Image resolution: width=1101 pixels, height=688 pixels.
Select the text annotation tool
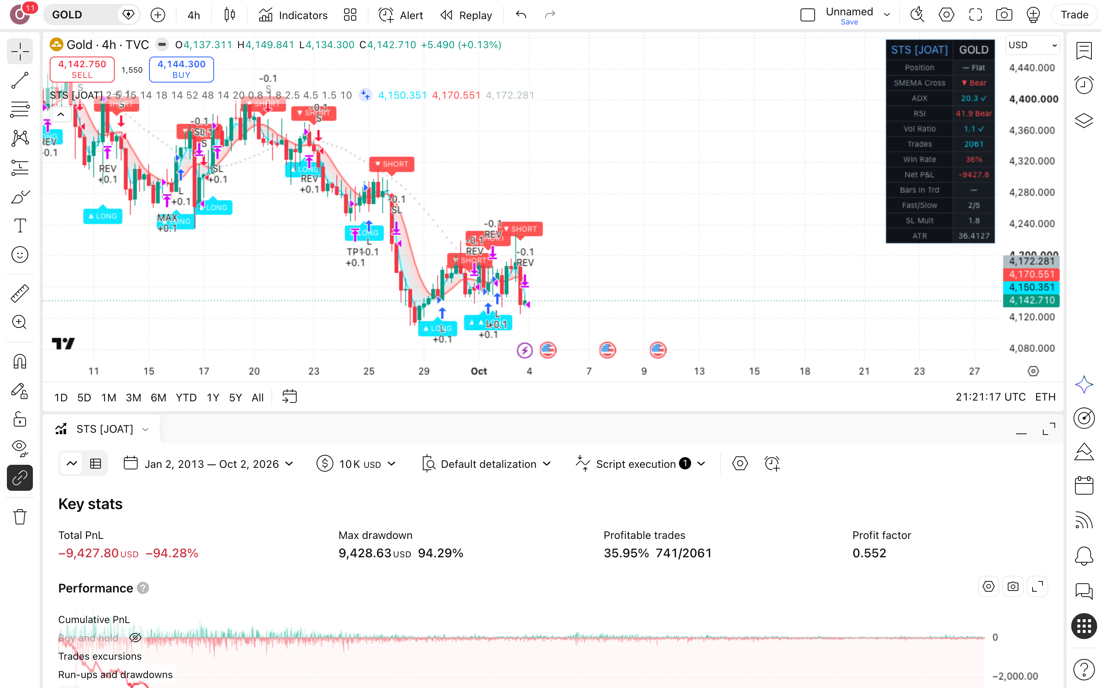click(19, 226)
